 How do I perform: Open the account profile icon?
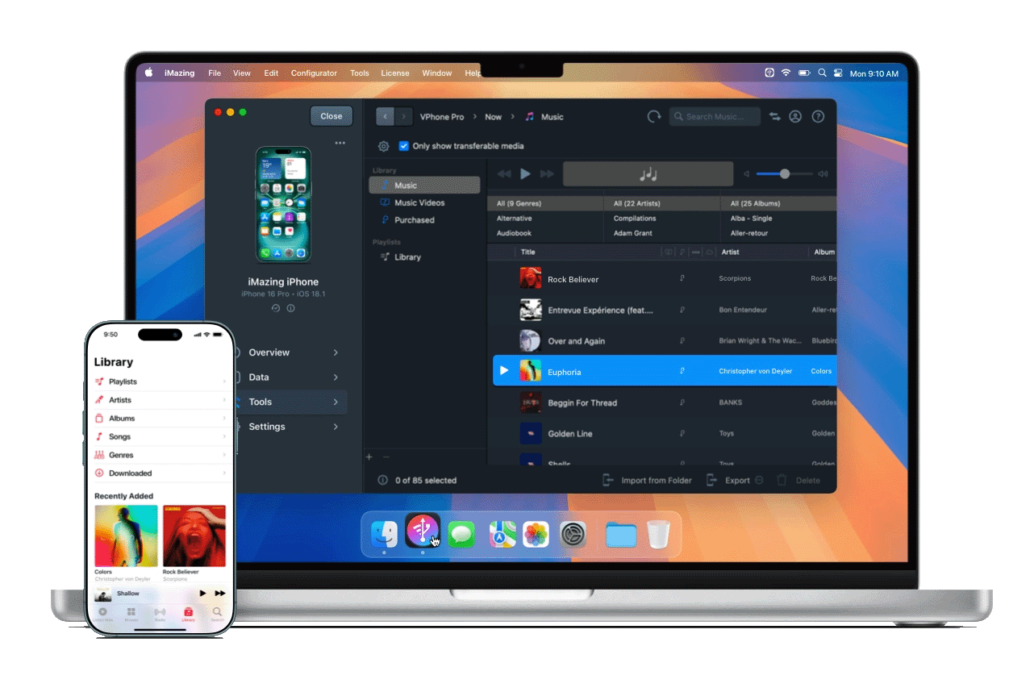[x=795, y=117]
